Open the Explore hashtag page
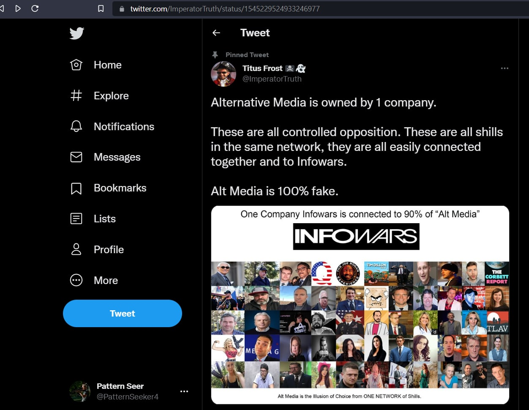 pyautogui.click(x=76, y=96)
